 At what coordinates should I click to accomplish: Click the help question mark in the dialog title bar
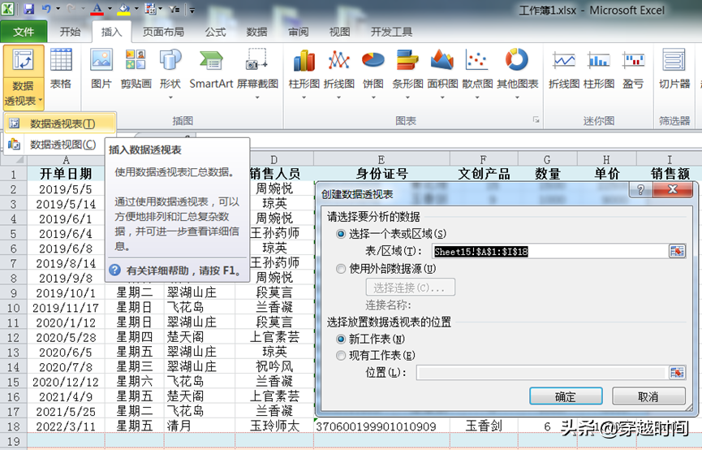coord(640,189)
